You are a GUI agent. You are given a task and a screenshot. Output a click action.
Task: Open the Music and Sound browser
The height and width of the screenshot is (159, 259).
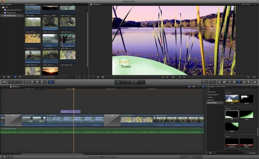[229, 82]
